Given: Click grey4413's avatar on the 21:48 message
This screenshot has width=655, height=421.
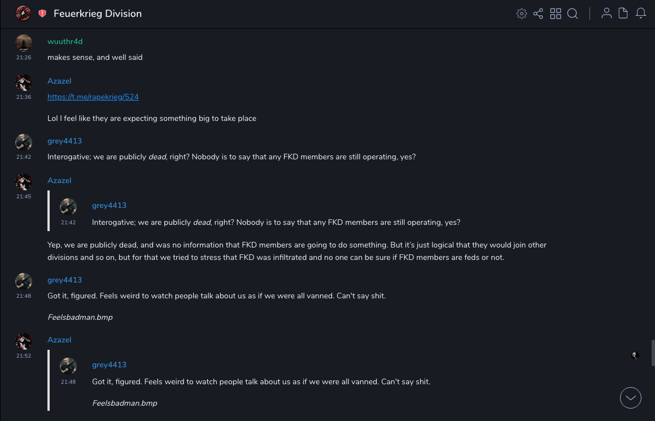Looking at the screenshot, I should (x=24, y=281).
